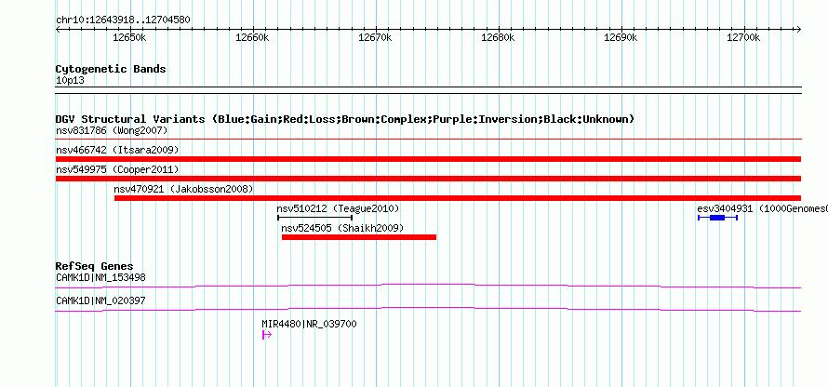Click the ruler's right end arrow
This screenshot has height=387, width=828.
coord(799,30)
